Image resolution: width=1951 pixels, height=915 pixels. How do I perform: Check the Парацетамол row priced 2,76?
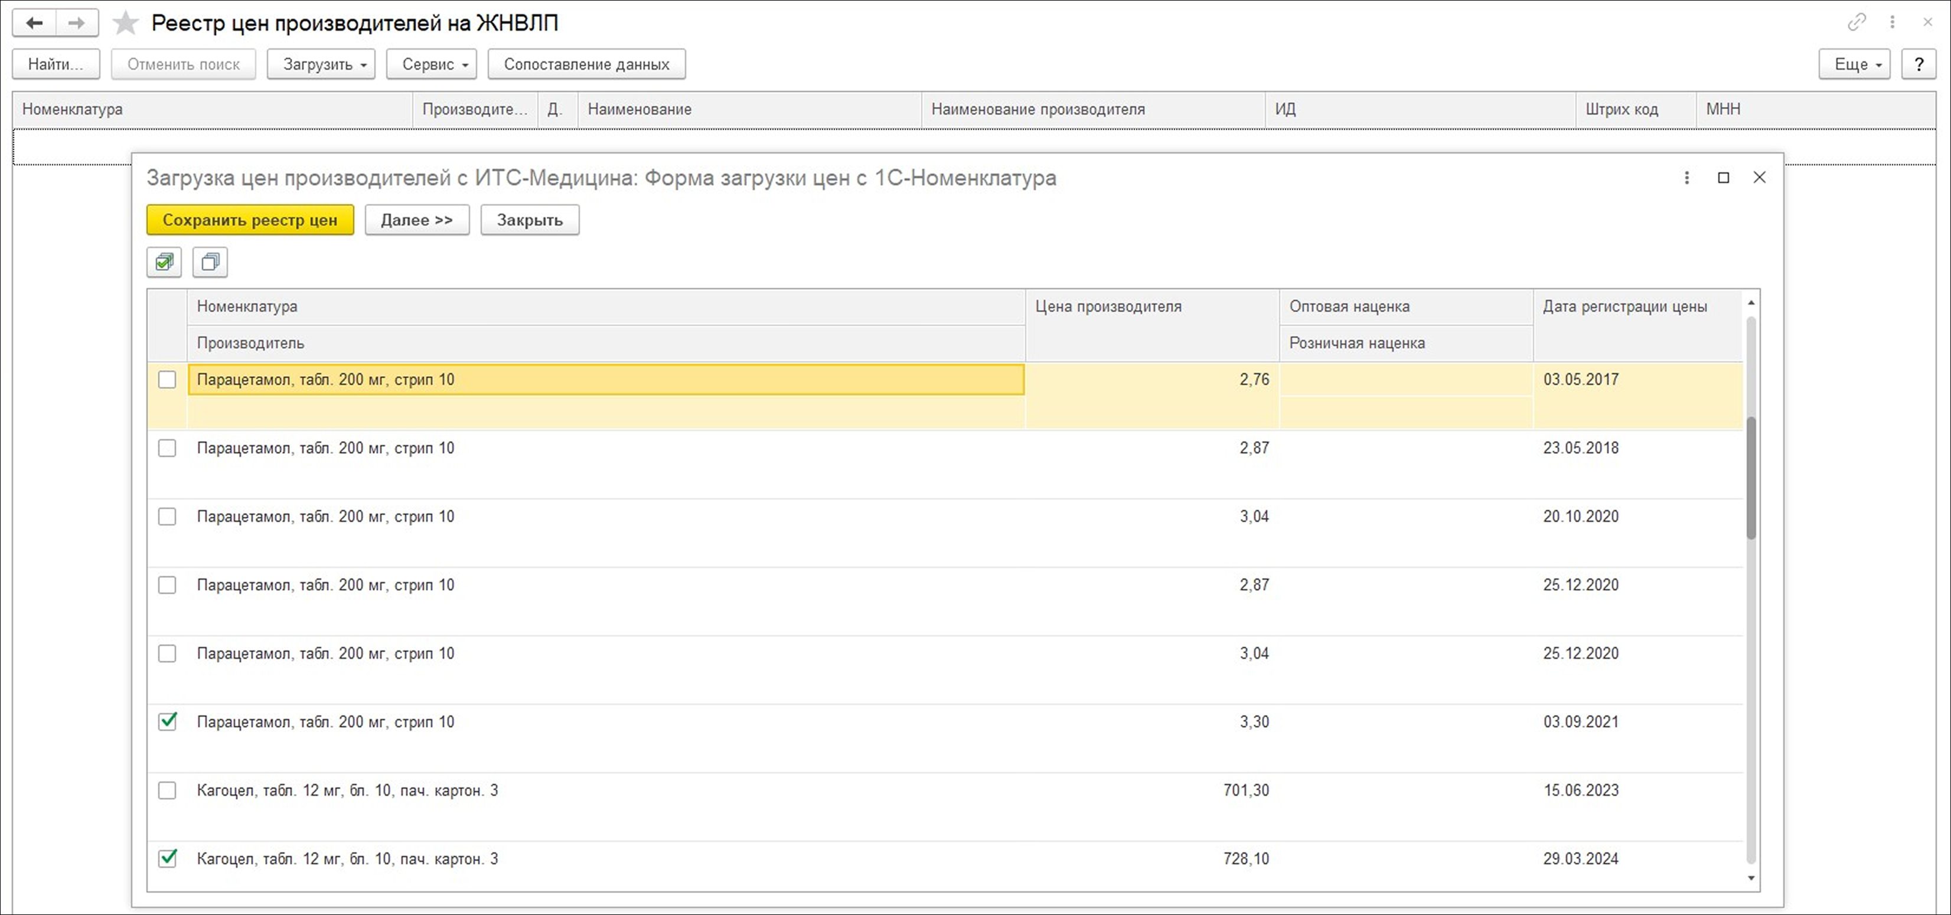(x=167, y=380)
